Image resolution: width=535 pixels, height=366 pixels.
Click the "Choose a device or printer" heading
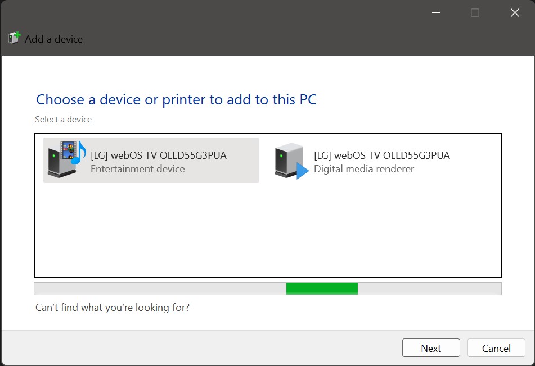(176, 100)
